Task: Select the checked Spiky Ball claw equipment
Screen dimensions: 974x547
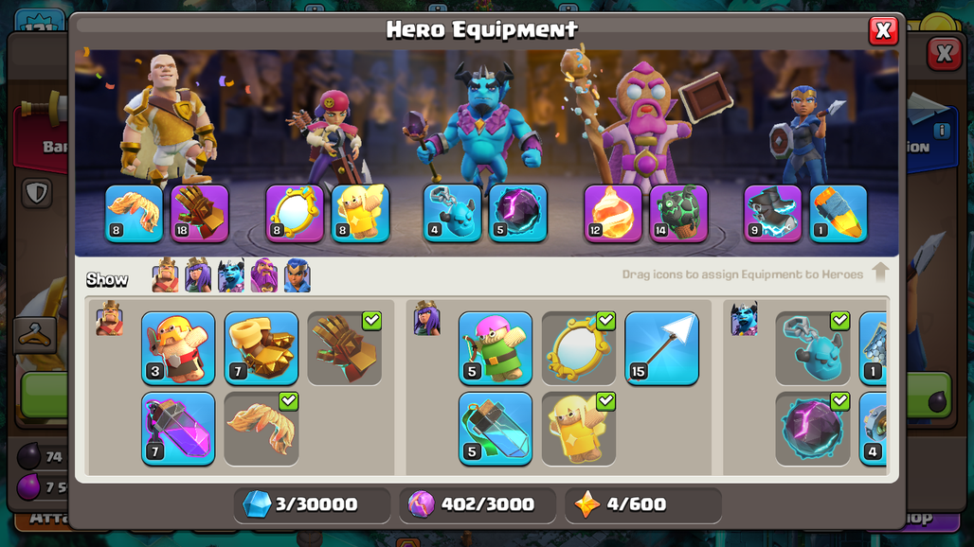Action: tap(262, 429)
